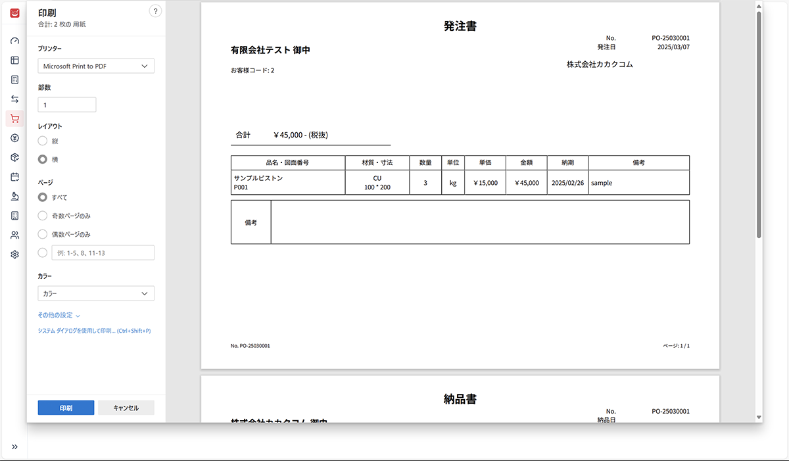Viewport: 789px width, 461px height.
Task: Open システム ダイアログを使用して印刷 link
Action: [x=94, y=331]
